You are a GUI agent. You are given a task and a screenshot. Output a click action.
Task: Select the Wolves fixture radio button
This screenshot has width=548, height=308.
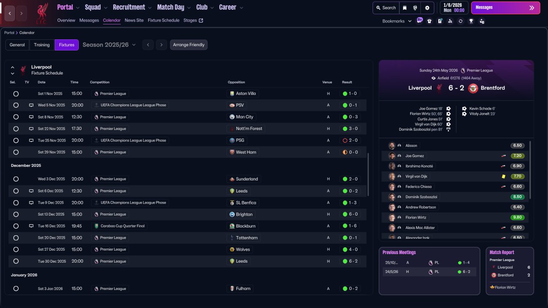pos(16,249)
